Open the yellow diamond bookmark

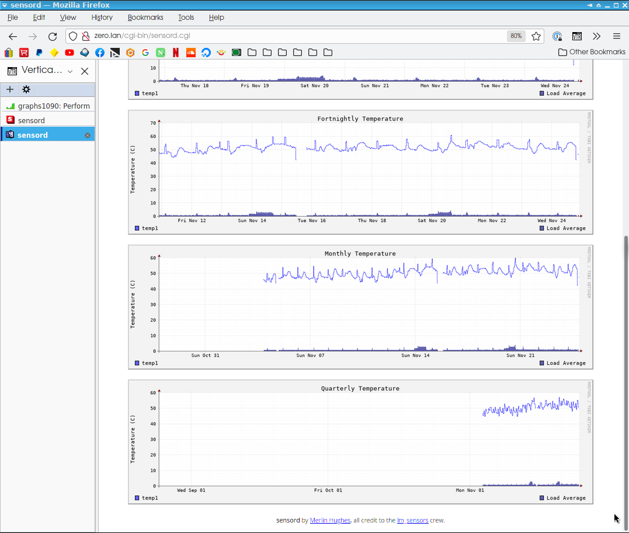click(54, 53)
